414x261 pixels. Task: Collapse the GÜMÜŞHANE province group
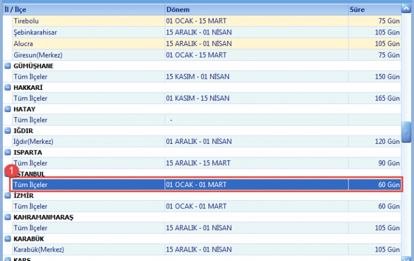point(8,66)
